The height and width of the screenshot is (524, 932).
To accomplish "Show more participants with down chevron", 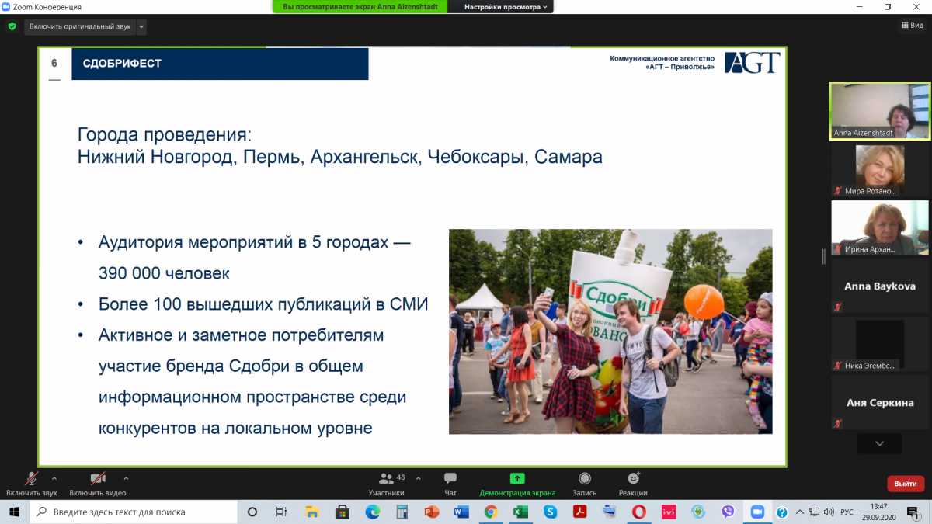I will click(879, 443).
